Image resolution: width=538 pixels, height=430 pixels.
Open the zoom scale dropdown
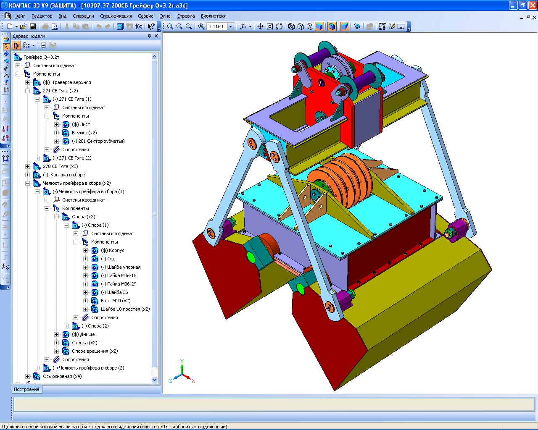[x=230, y=26]
